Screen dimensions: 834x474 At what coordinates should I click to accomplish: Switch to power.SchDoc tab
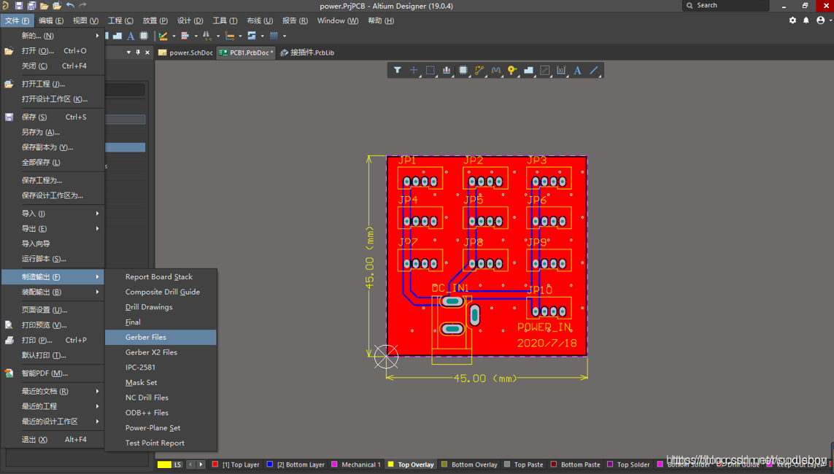click(186, 53)
